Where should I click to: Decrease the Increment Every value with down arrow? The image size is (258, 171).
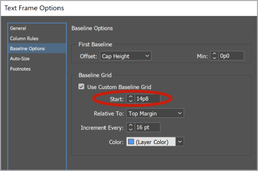[131, 129]
